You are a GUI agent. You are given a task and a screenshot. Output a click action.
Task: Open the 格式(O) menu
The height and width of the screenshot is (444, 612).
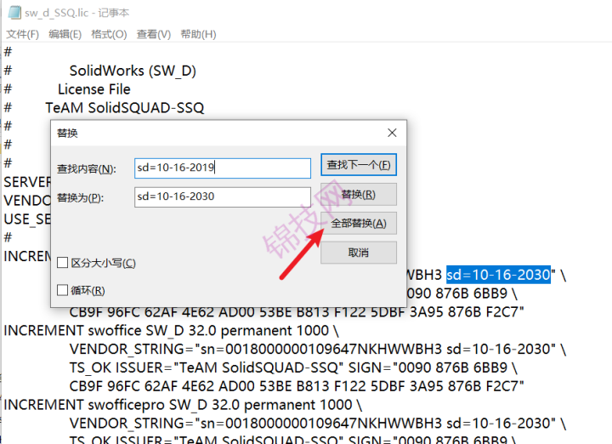[110, 34]
